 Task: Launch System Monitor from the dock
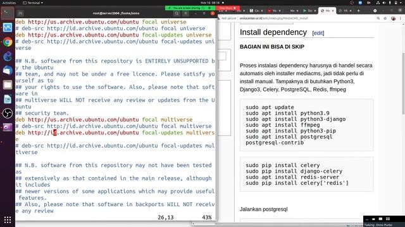click(7, 27)
